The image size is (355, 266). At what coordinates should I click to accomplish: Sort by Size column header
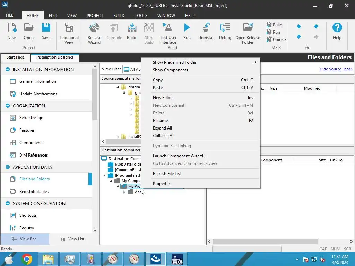322,160
